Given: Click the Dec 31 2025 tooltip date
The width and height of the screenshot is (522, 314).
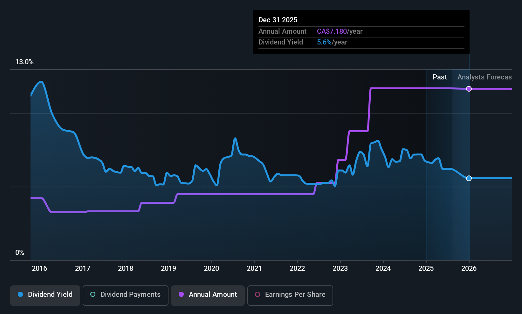Looking at the screenshot, I should tap(278, 20).
